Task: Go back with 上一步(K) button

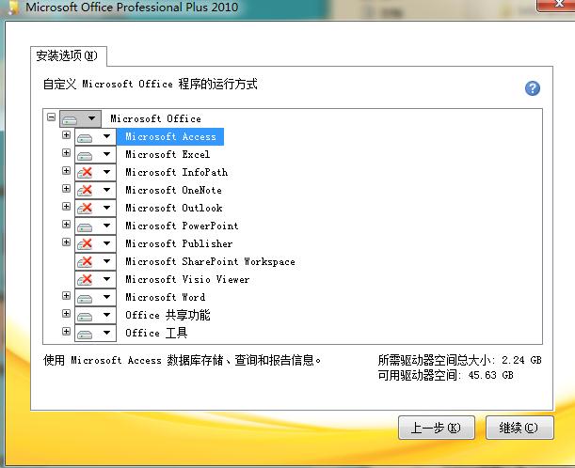Action: click(437, 428)
